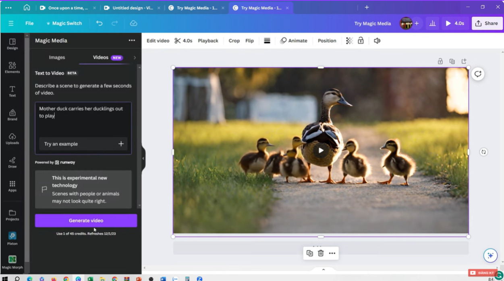This screenshot has width=504, height=281.
Task: Open the File menu
Action: point(29,23)
